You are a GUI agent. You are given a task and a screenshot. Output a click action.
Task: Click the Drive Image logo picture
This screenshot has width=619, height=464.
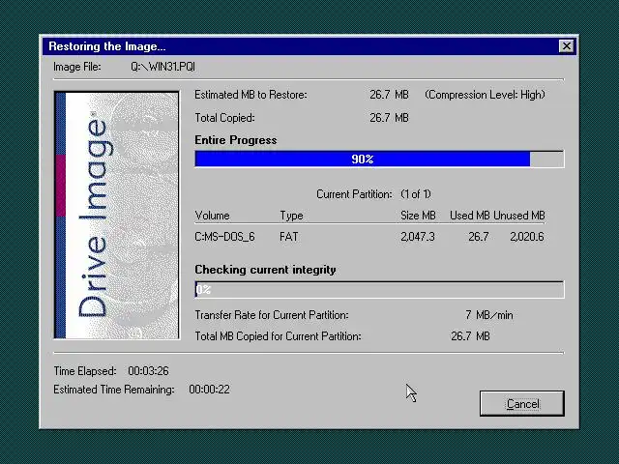(x=116, y=215)
